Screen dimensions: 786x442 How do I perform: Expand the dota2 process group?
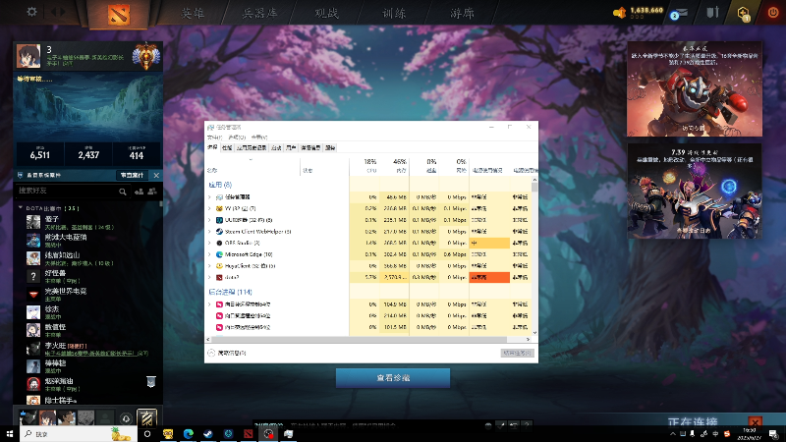pyautogui.click(x=209, y=277)
